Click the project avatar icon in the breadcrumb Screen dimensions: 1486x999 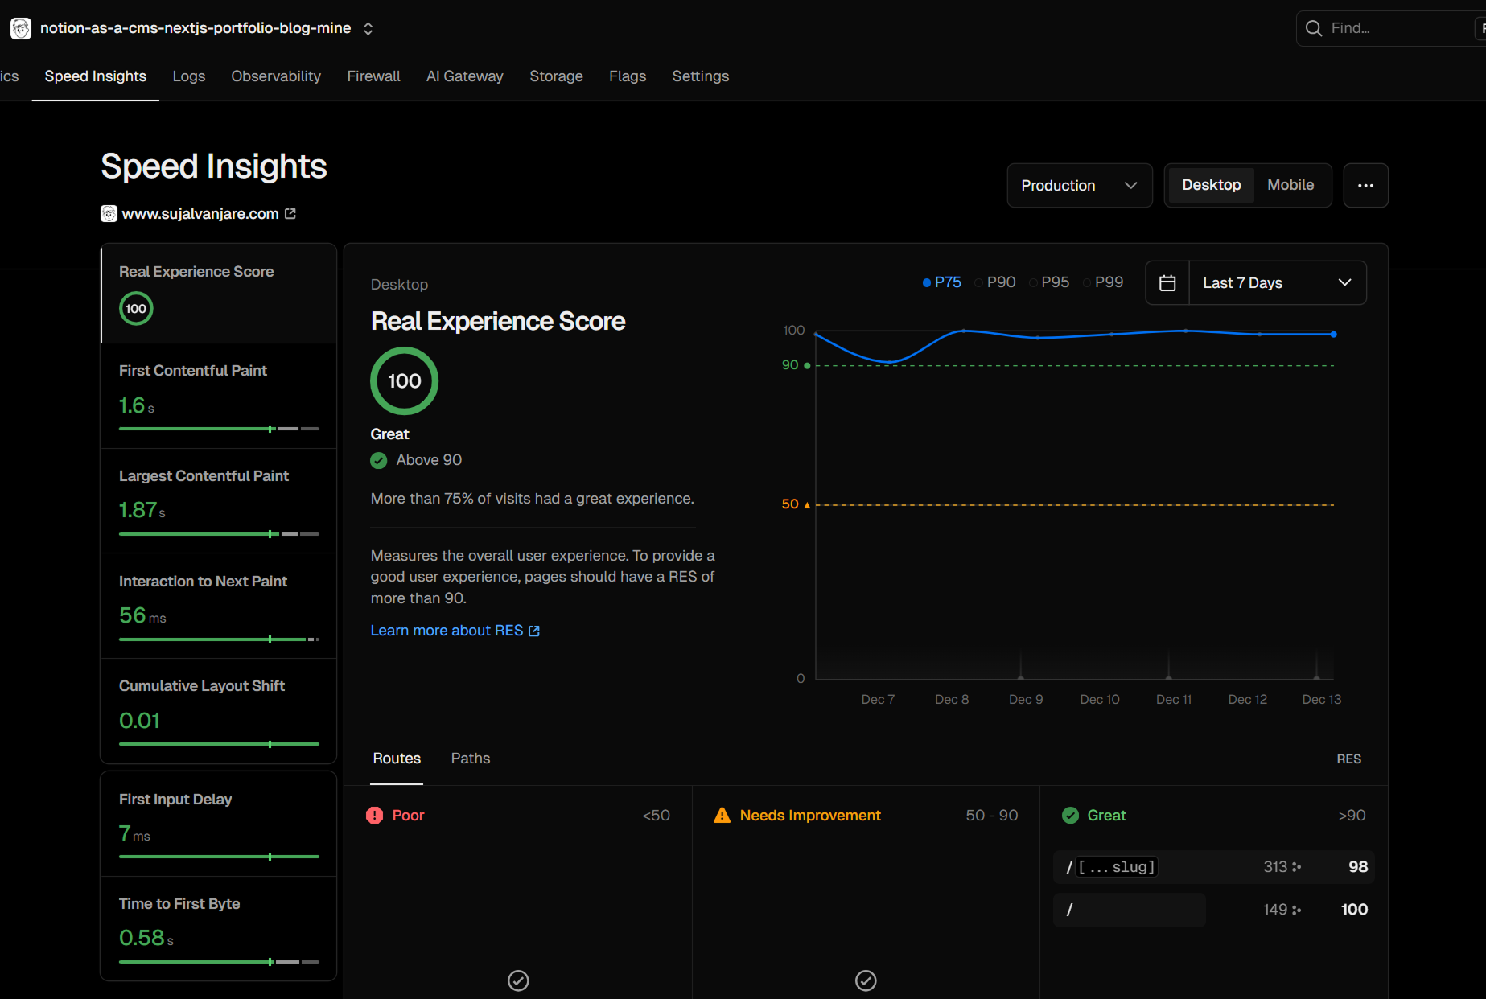21,28
